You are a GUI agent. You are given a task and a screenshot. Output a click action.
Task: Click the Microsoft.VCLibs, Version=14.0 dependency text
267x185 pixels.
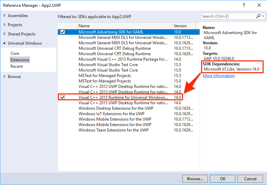[x=231, y=69]
